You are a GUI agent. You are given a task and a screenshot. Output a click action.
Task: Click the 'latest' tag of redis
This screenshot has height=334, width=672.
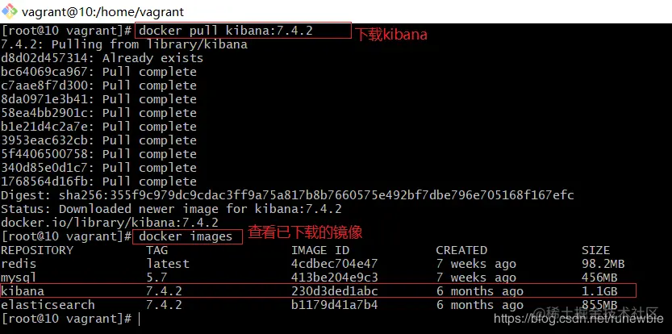168,264
